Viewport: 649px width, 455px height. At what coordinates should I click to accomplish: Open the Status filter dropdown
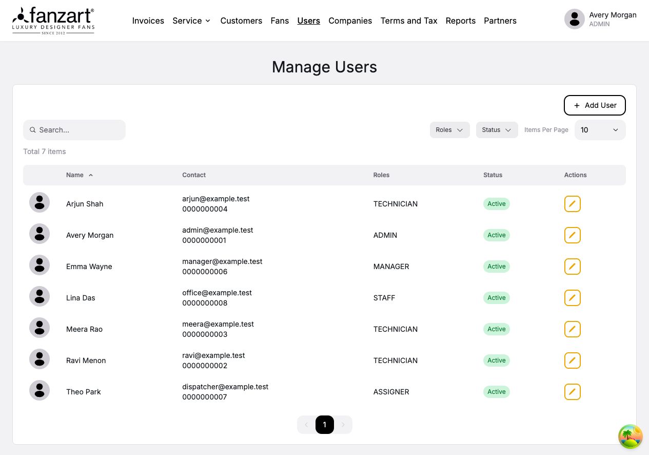click(497, 130)
